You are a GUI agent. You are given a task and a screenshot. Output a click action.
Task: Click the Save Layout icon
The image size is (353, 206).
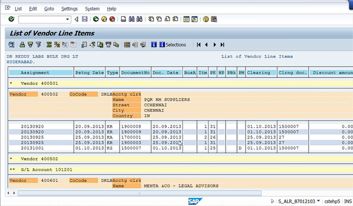point(143,45)
